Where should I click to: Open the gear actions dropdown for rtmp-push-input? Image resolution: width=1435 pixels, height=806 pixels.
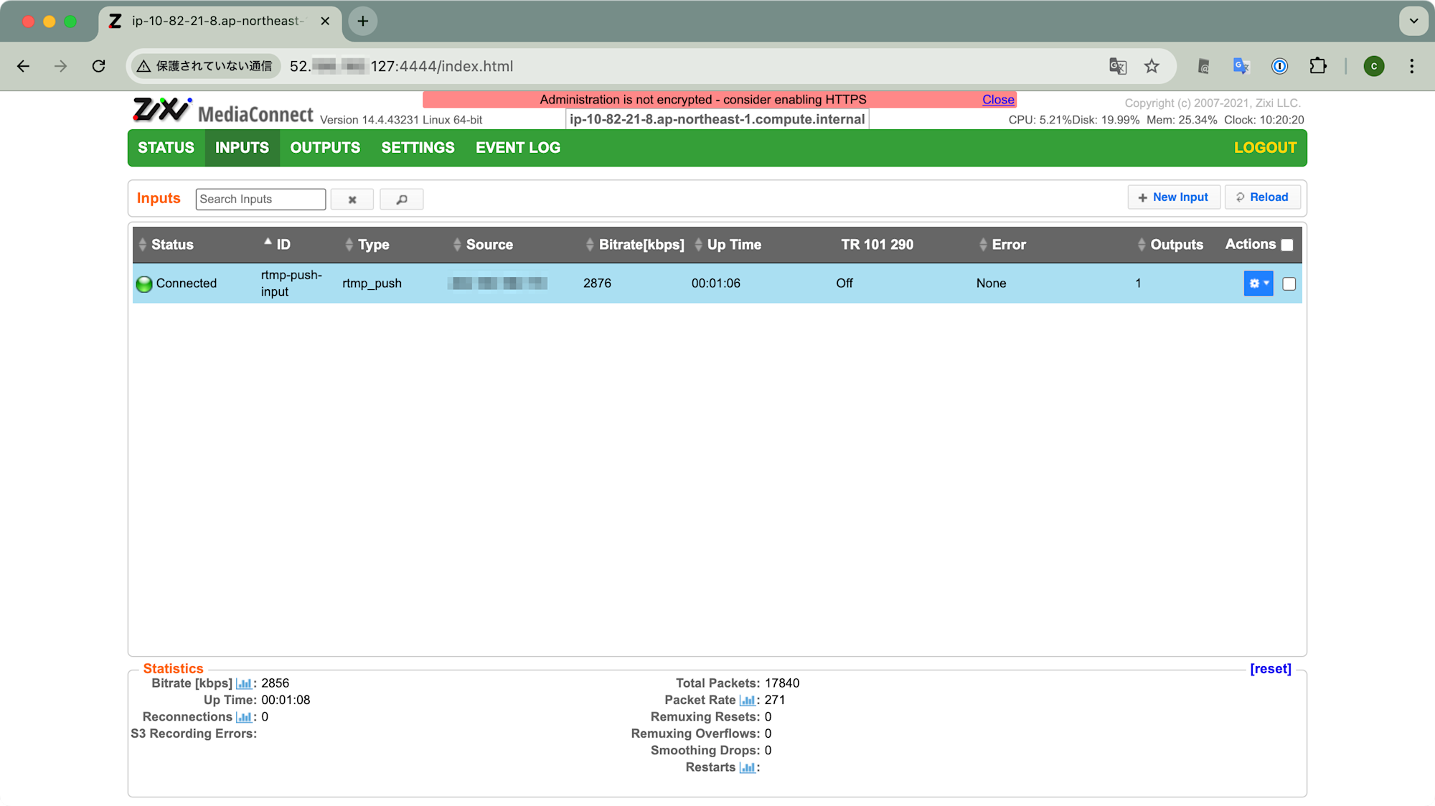point(1258,283)
